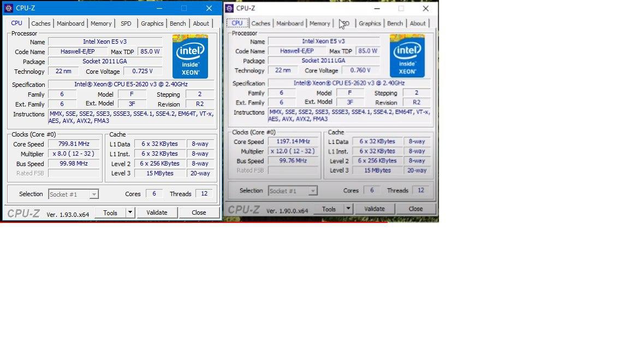Switch to Memory tab in right CPU-Z window
Viewport: 629px width, 354px height.
tap(320, 23)
